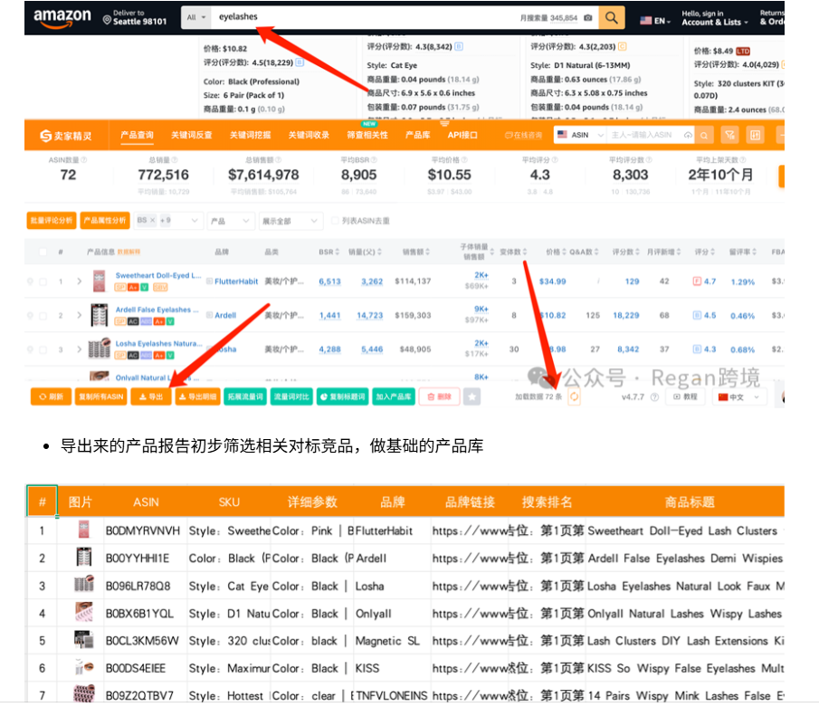Open the Ardell False Eyelashes product link
Screen dimensions: 819x707
(x=157, y=310)
